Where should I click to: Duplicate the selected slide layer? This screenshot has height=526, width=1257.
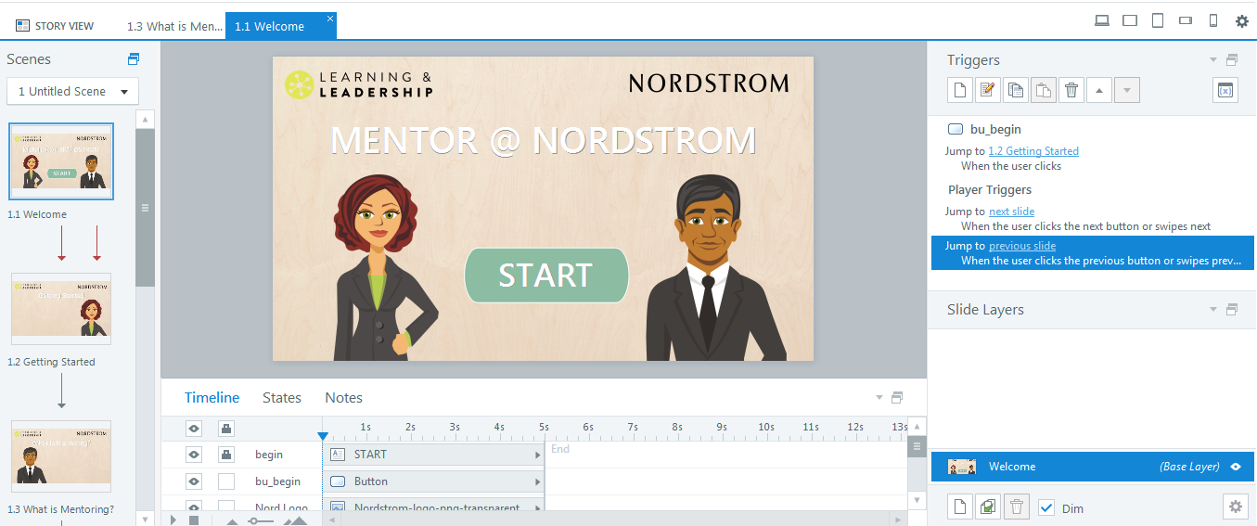click(x=988, y=507)
